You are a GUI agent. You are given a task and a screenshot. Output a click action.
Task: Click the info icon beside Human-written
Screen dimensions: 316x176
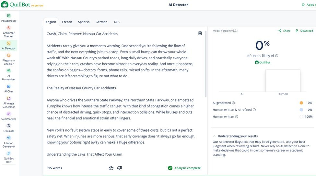236,116
